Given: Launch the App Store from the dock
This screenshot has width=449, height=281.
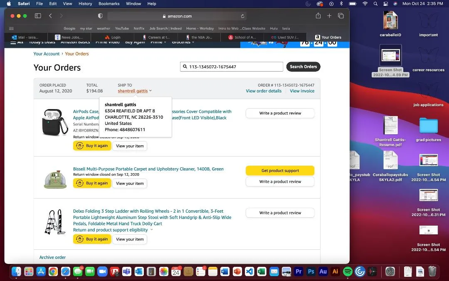Looking at the screenshot, I should tap(41, 271).
